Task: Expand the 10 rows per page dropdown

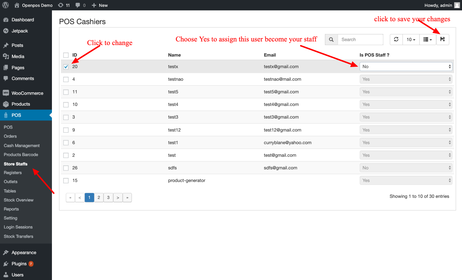Action: click(x=411, y=40)
